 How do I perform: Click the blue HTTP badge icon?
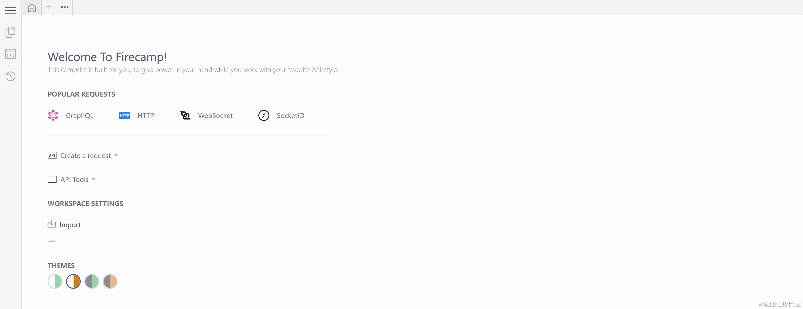pos(124,115)
